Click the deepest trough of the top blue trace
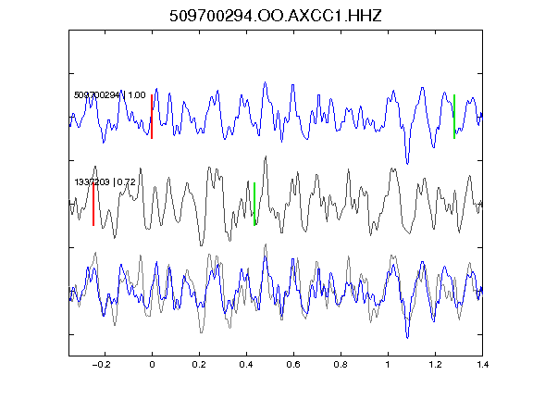The image size is (533, 400). (x=407, y=163)
